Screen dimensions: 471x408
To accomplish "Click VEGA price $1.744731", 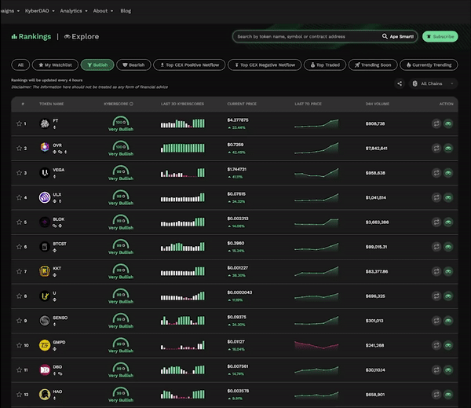I will point(237,169).
